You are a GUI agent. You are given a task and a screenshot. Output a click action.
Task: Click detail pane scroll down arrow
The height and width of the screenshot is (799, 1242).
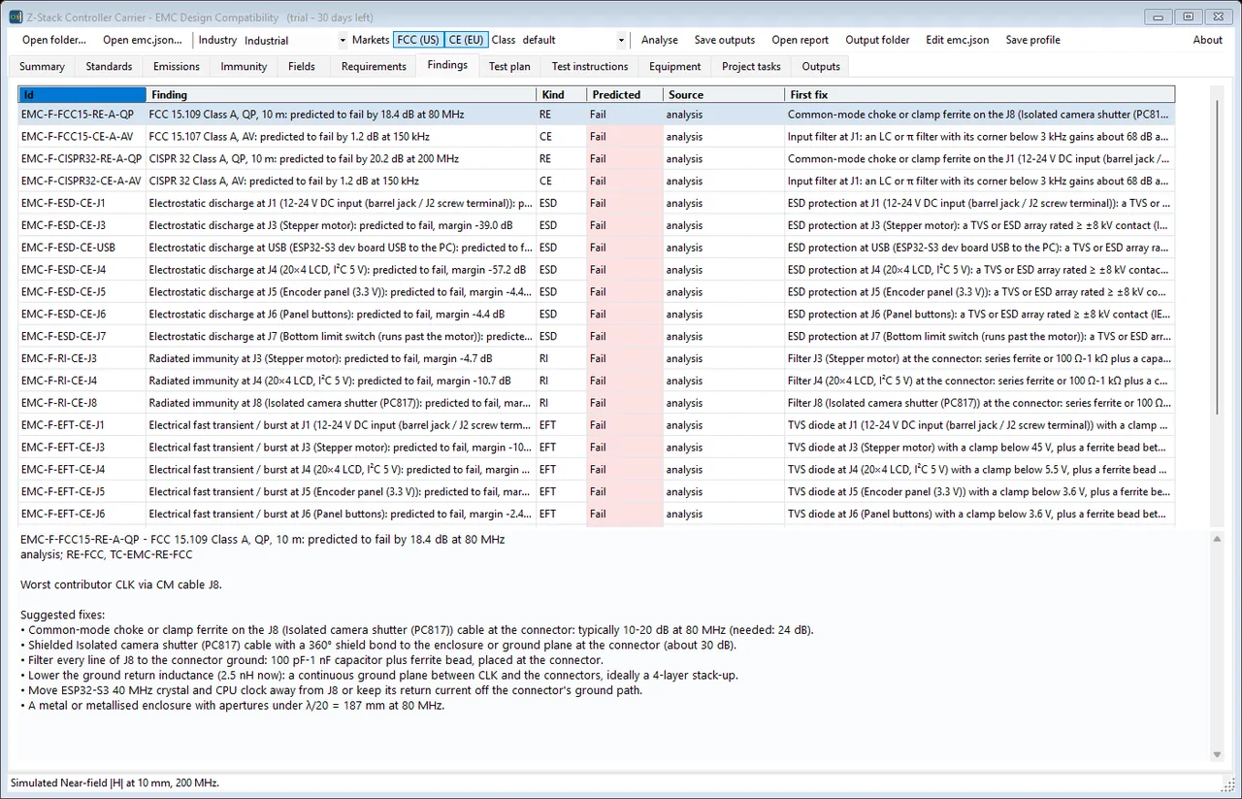pos(1217,754)
